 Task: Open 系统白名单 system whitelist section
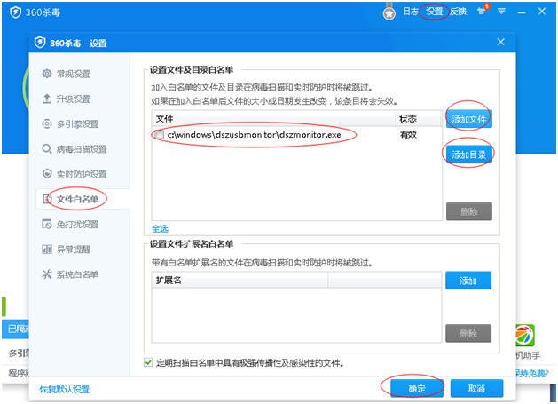click(76, 273)
